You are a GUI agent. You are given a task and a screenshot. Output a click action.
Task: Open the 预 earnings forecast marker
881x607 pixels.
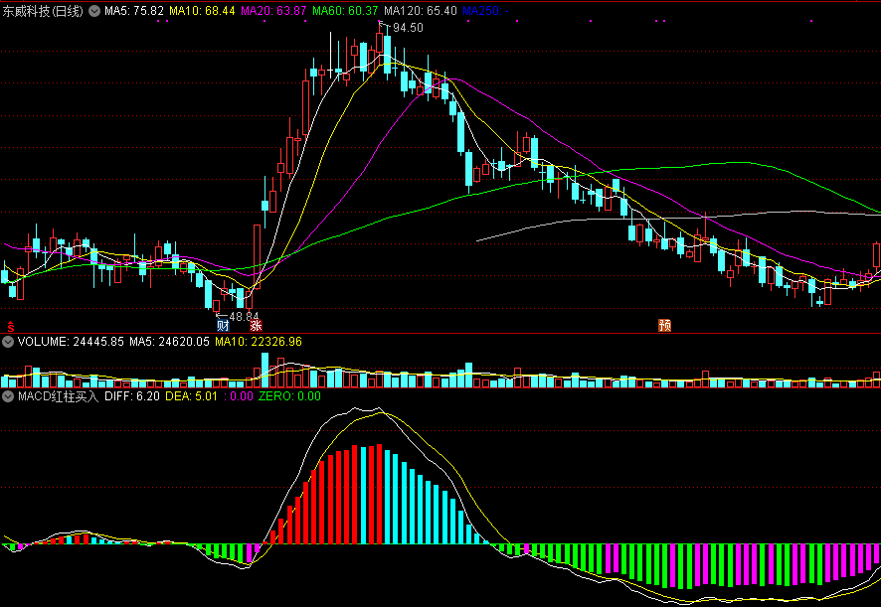coord(664,325)
